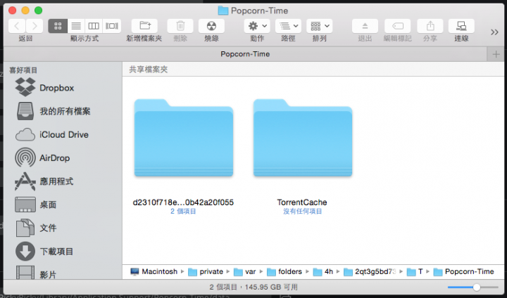Select the TorrentCache folder icon
Screen dimensions: 507x298
tap(303, 138)
